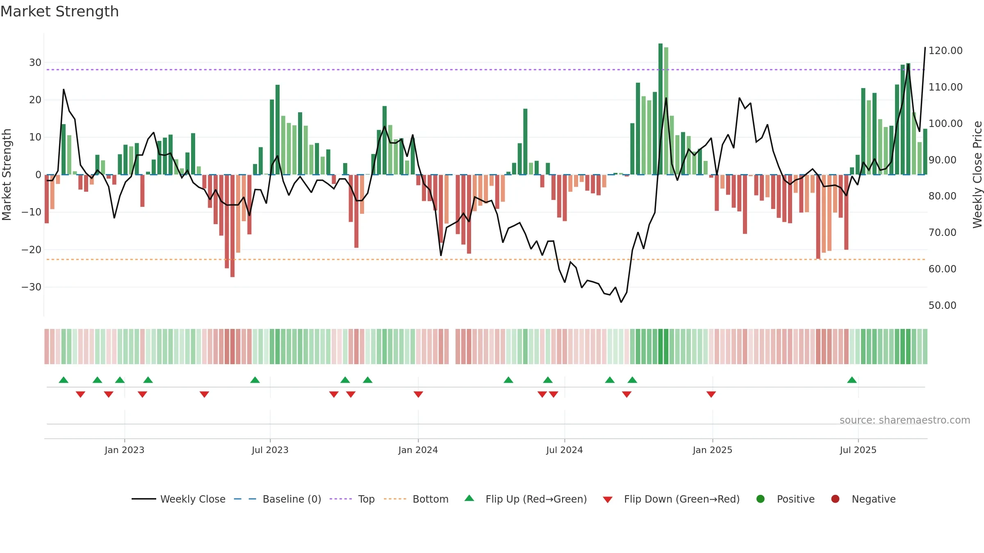The image size is (984, 553).
Task: Click the Jul 2024 x-axis tick label
Action: [x=565, y=450]
